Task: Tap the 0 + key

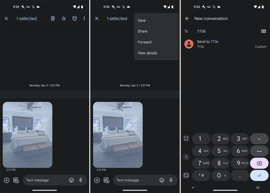Action: pyautogui.click(x=220, y=175)
